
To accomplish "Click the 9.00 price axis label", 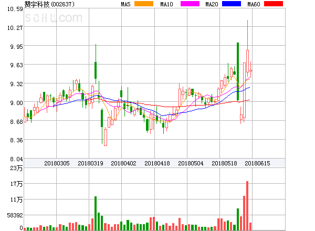I will click(16, 103).
